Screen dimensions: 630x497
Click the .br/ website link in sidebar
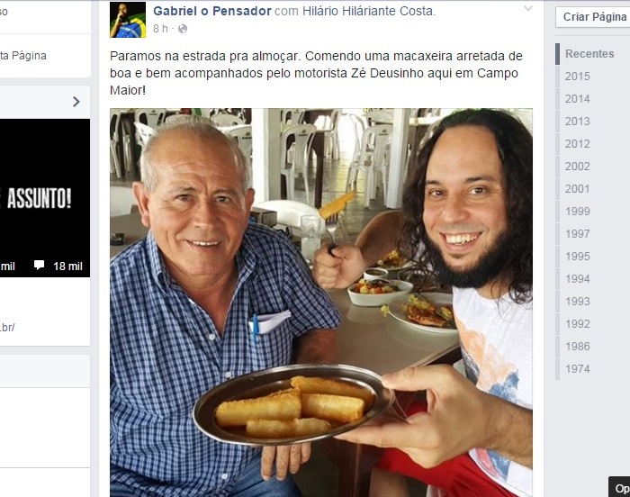(7, 328)
